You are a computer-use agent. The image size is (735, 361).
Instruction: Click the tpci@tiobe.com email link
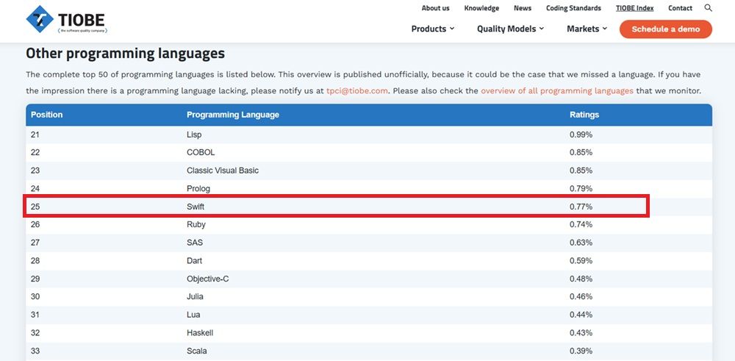click(356, 90)
